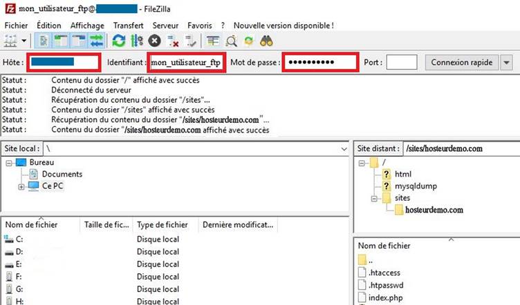
Task: Sort remote files by Nom de fichier
Action: click(x=384, y=246)
